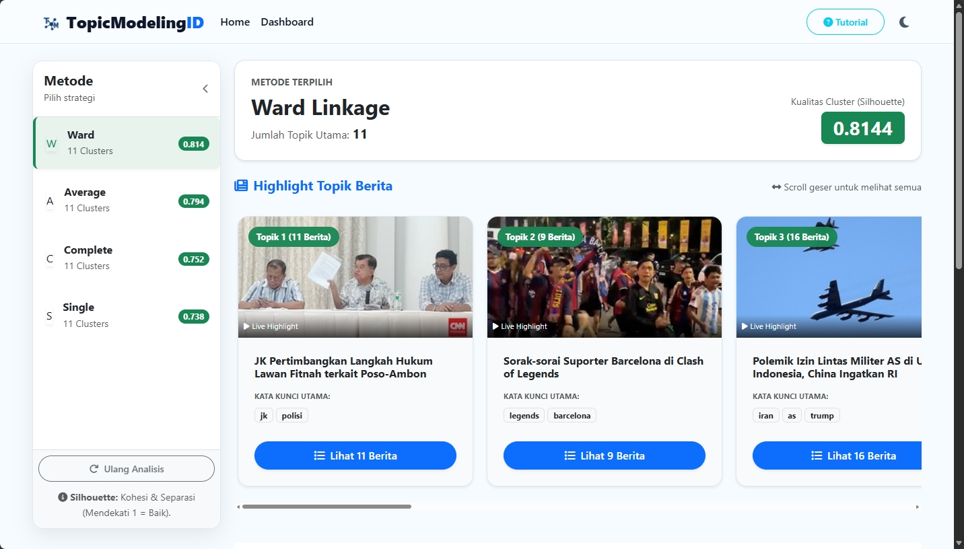Screen dimensions: 964x549
Task: Click the newspaper icon beside Highlight Topik Berita
Action: 241,186
